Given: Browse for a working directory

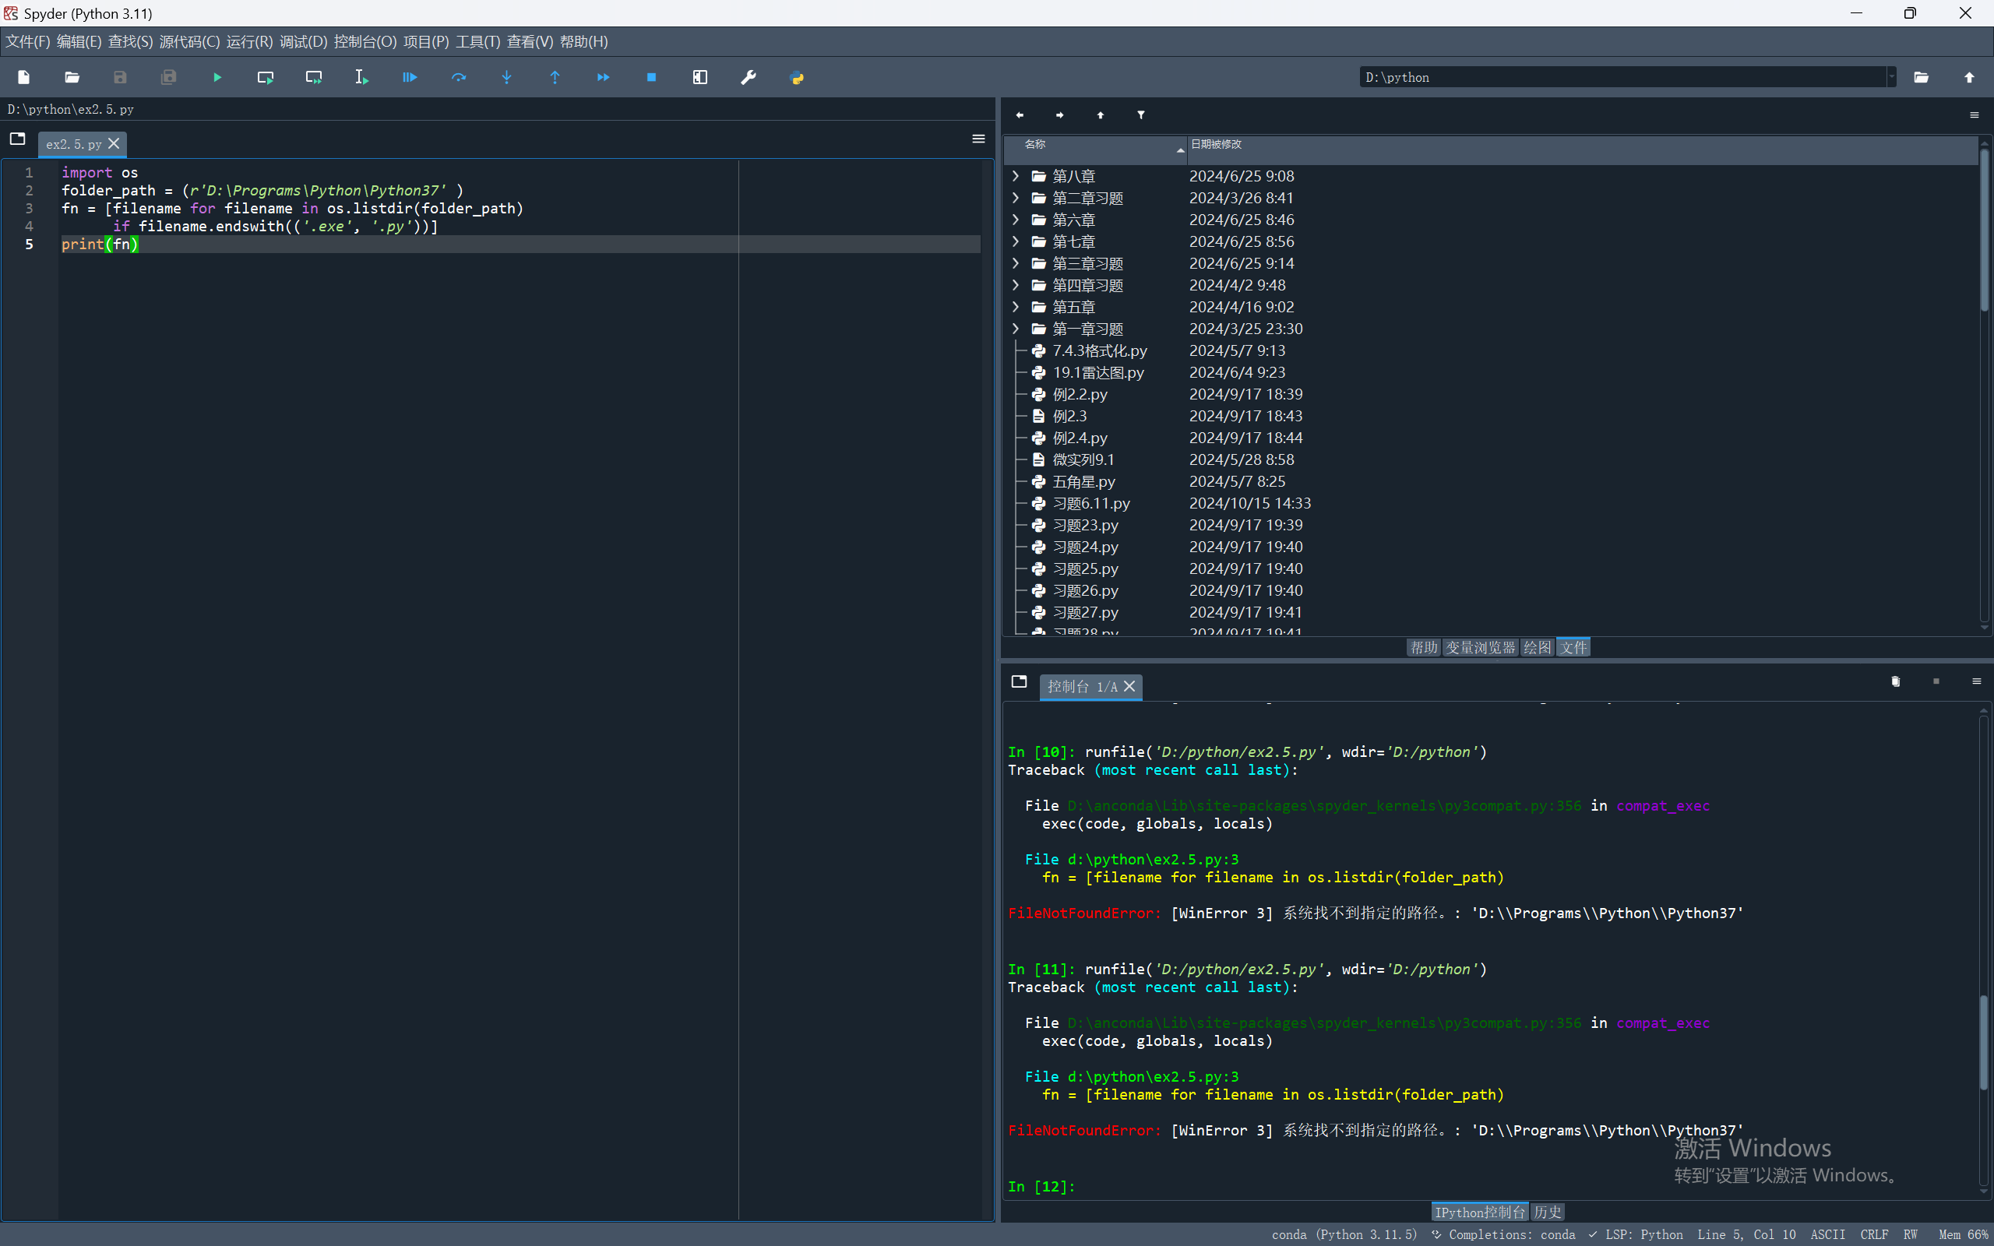Looking at the screenshot, I should (x=1921, y=77).
